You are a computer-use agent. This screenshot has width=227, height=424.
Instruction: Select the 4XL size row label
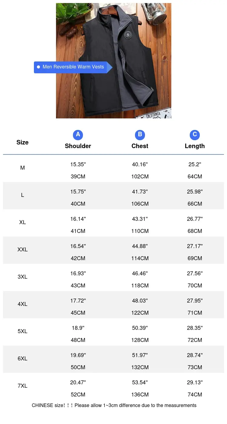pos(22,304)
